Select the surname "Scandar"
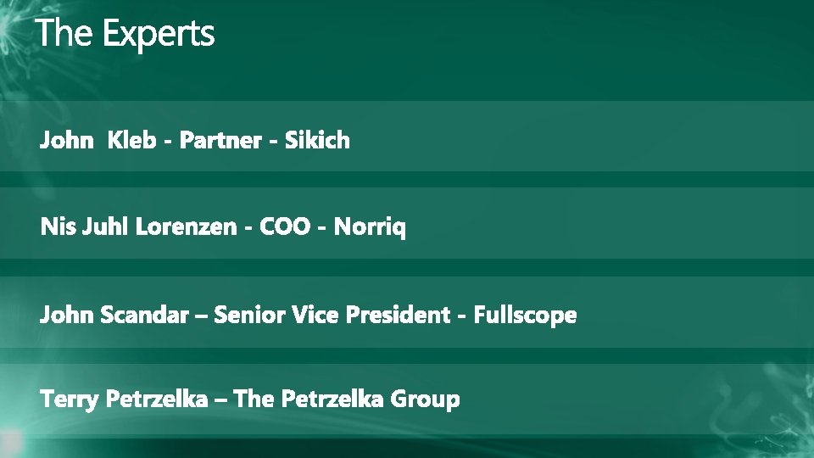The width and height of the screenshot is (814, 458). 144,316
